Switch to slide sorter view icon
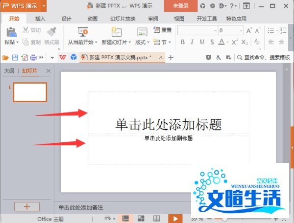This screenshot has width=294, height=223. coord(141,218)
